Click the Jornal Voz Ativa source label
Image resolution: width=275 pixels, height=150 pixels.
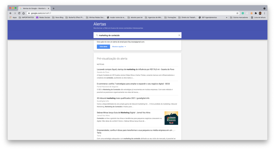pos(103,116)
